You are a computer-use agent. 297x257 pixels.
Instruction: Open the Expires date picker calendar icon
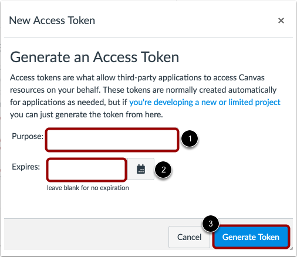coord(141,169)
